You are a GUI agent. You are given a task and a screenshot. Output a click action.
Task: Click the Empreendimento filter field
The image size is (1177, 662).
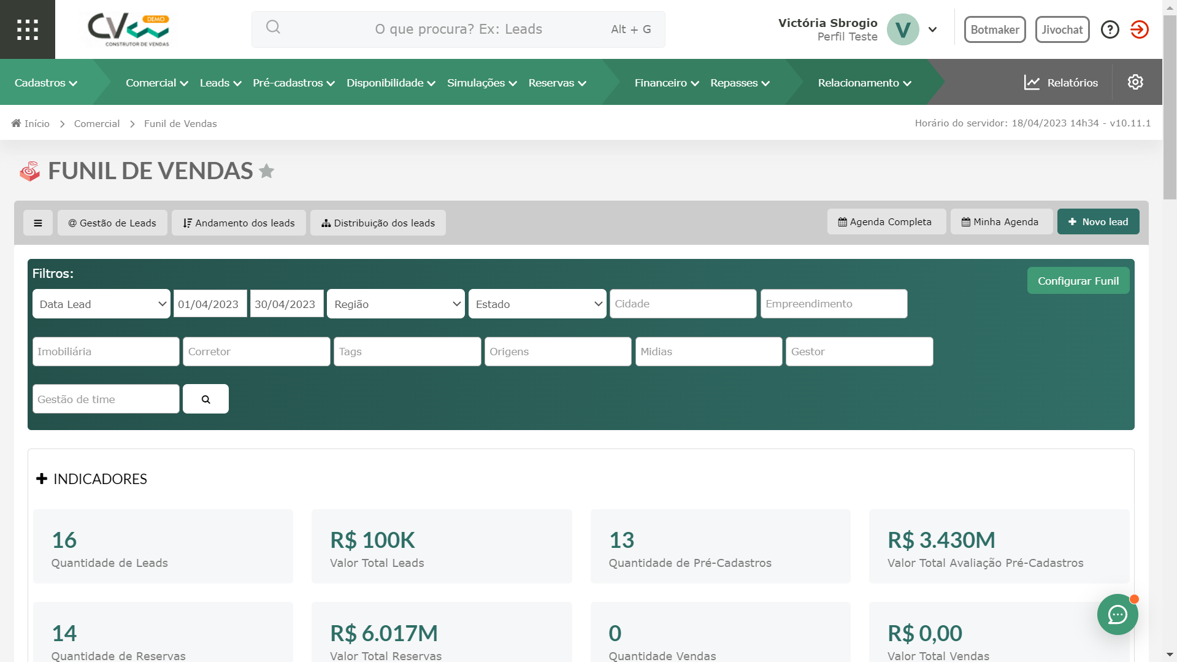tap(834, 304)
